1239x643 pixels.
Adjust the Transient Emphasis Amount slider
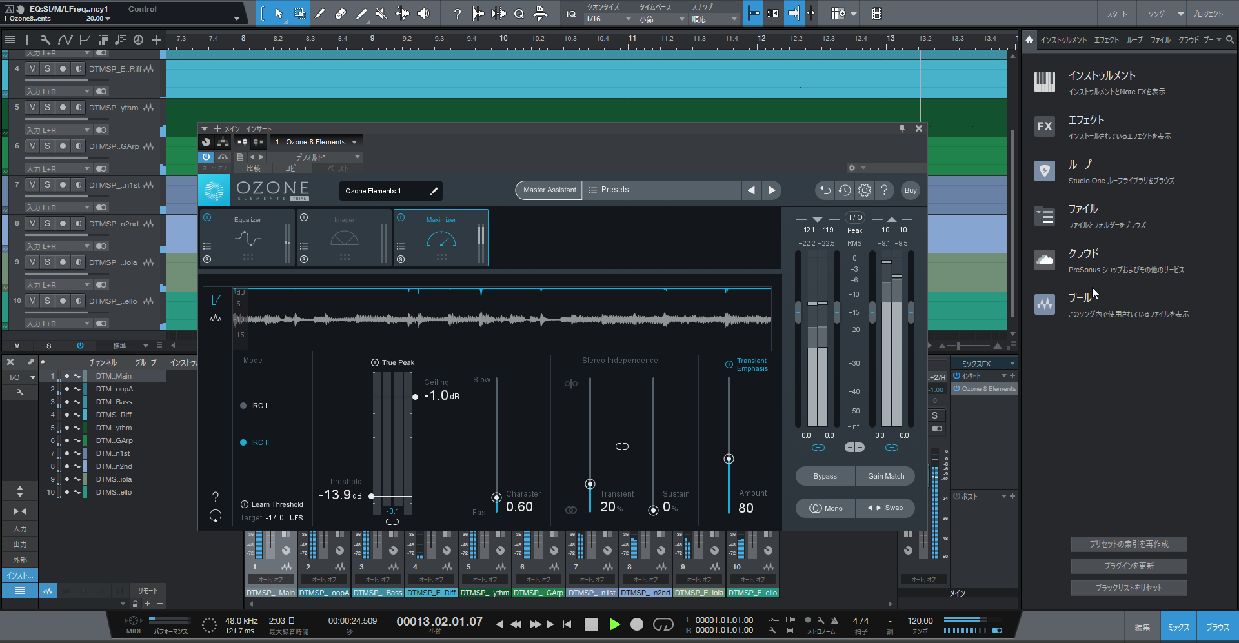click(729, 459)
